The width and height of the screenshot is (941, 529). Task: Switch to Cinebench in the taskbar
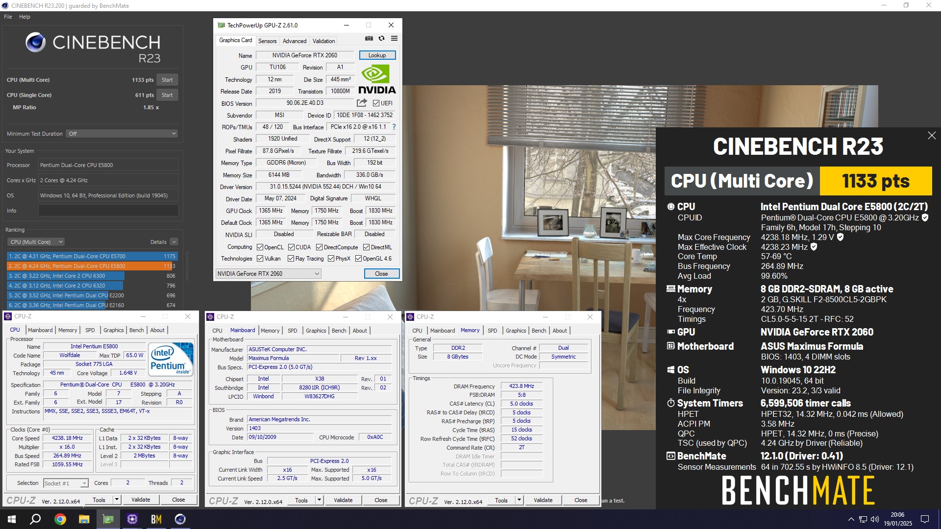coord(180,519)
